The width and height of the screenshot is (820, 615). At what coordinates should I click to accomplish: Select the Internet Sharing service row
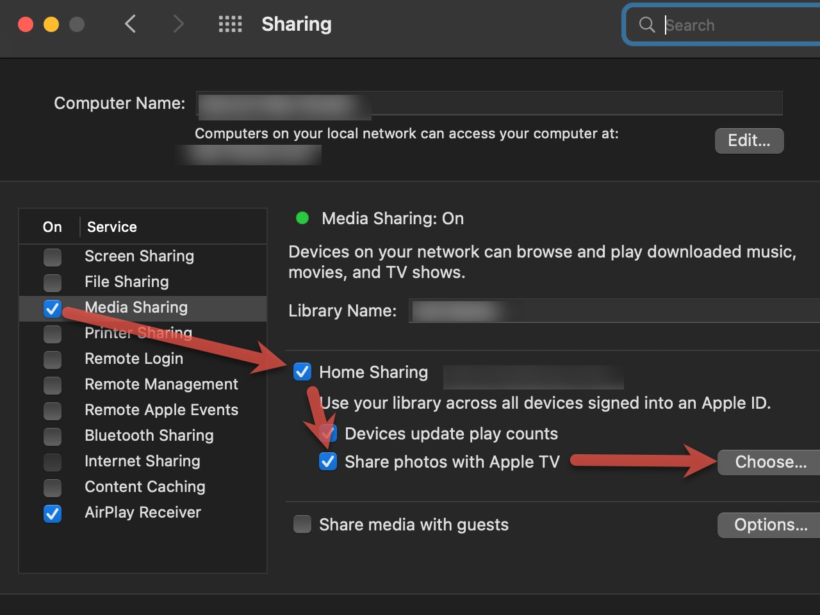pos(142,461)
